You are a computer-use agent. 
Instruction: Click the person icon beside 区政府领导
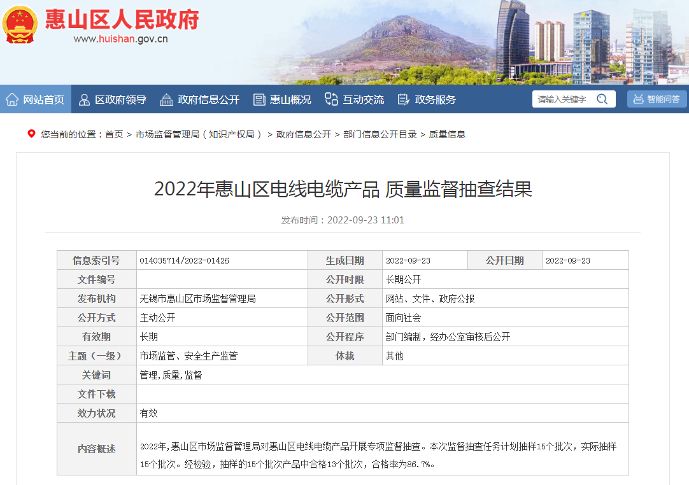(x=84, y=99)
